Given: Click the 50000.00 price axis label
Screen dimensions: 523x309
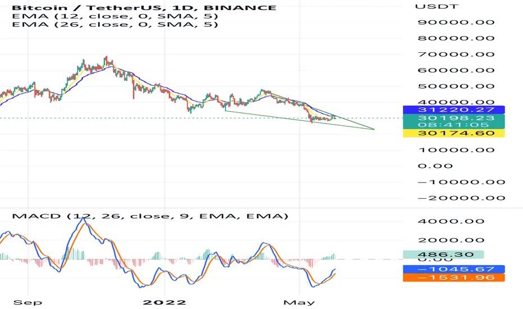Looking at the screenshot, I should tap(456, 86).
